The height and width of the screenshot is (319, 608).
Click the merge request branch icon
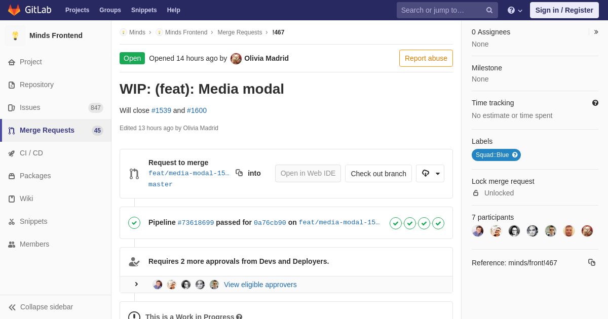point(134,174)
